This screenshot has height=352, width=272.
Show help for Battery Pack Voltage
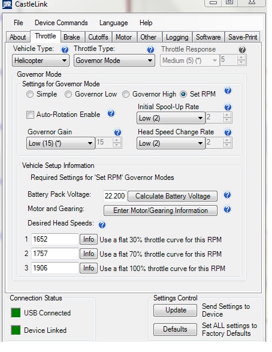[227, 195]
